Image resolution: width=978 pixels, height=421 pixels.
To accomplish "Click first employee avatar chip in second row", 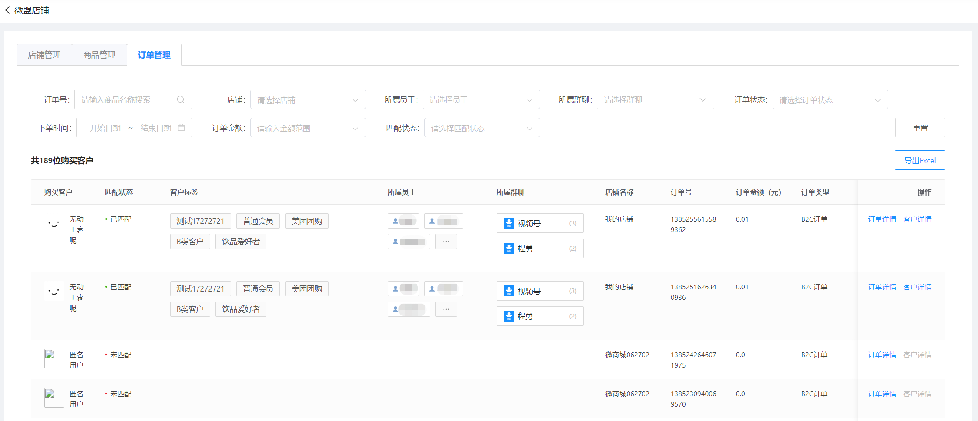I will pos(403,288).
